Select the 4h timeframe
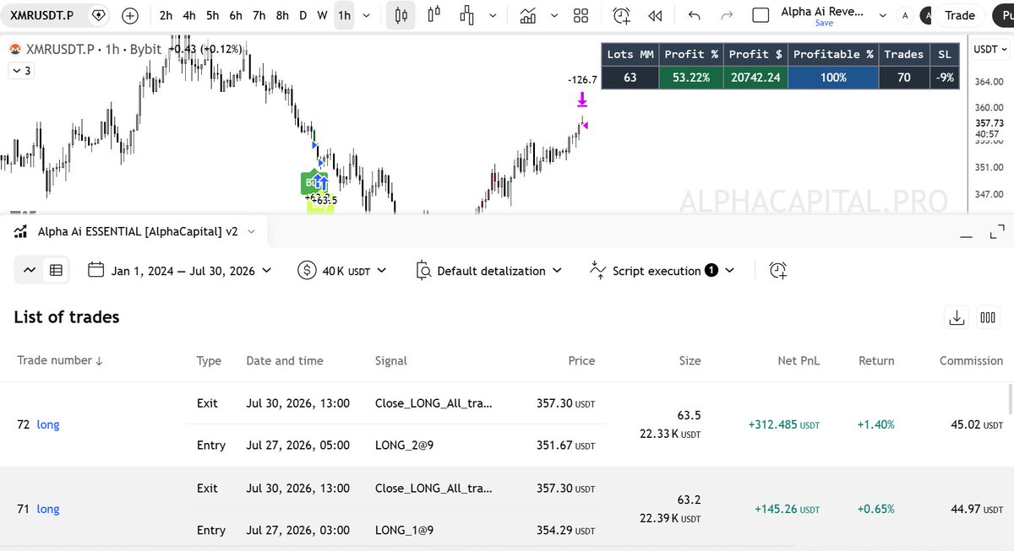The height and width of the screenshot is (551, 1014). tap(189, 15)
